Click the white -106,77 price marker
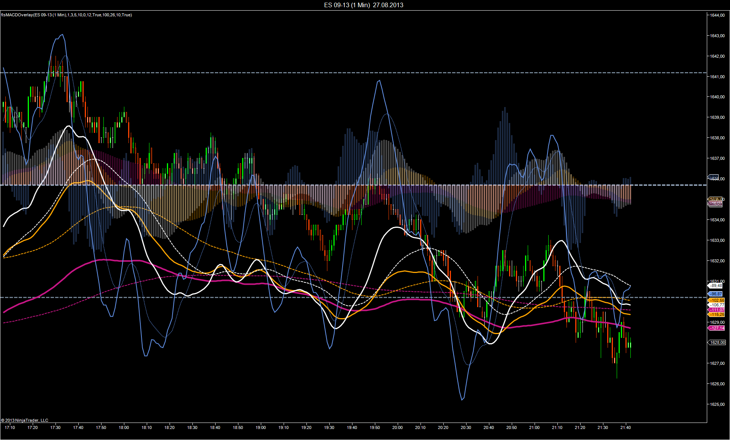 click(717, 305)
